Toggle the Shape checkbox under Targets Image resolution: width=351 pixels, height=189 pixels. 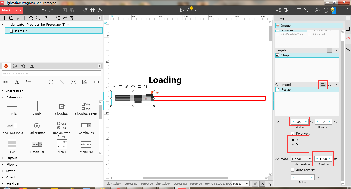[277, 55]
